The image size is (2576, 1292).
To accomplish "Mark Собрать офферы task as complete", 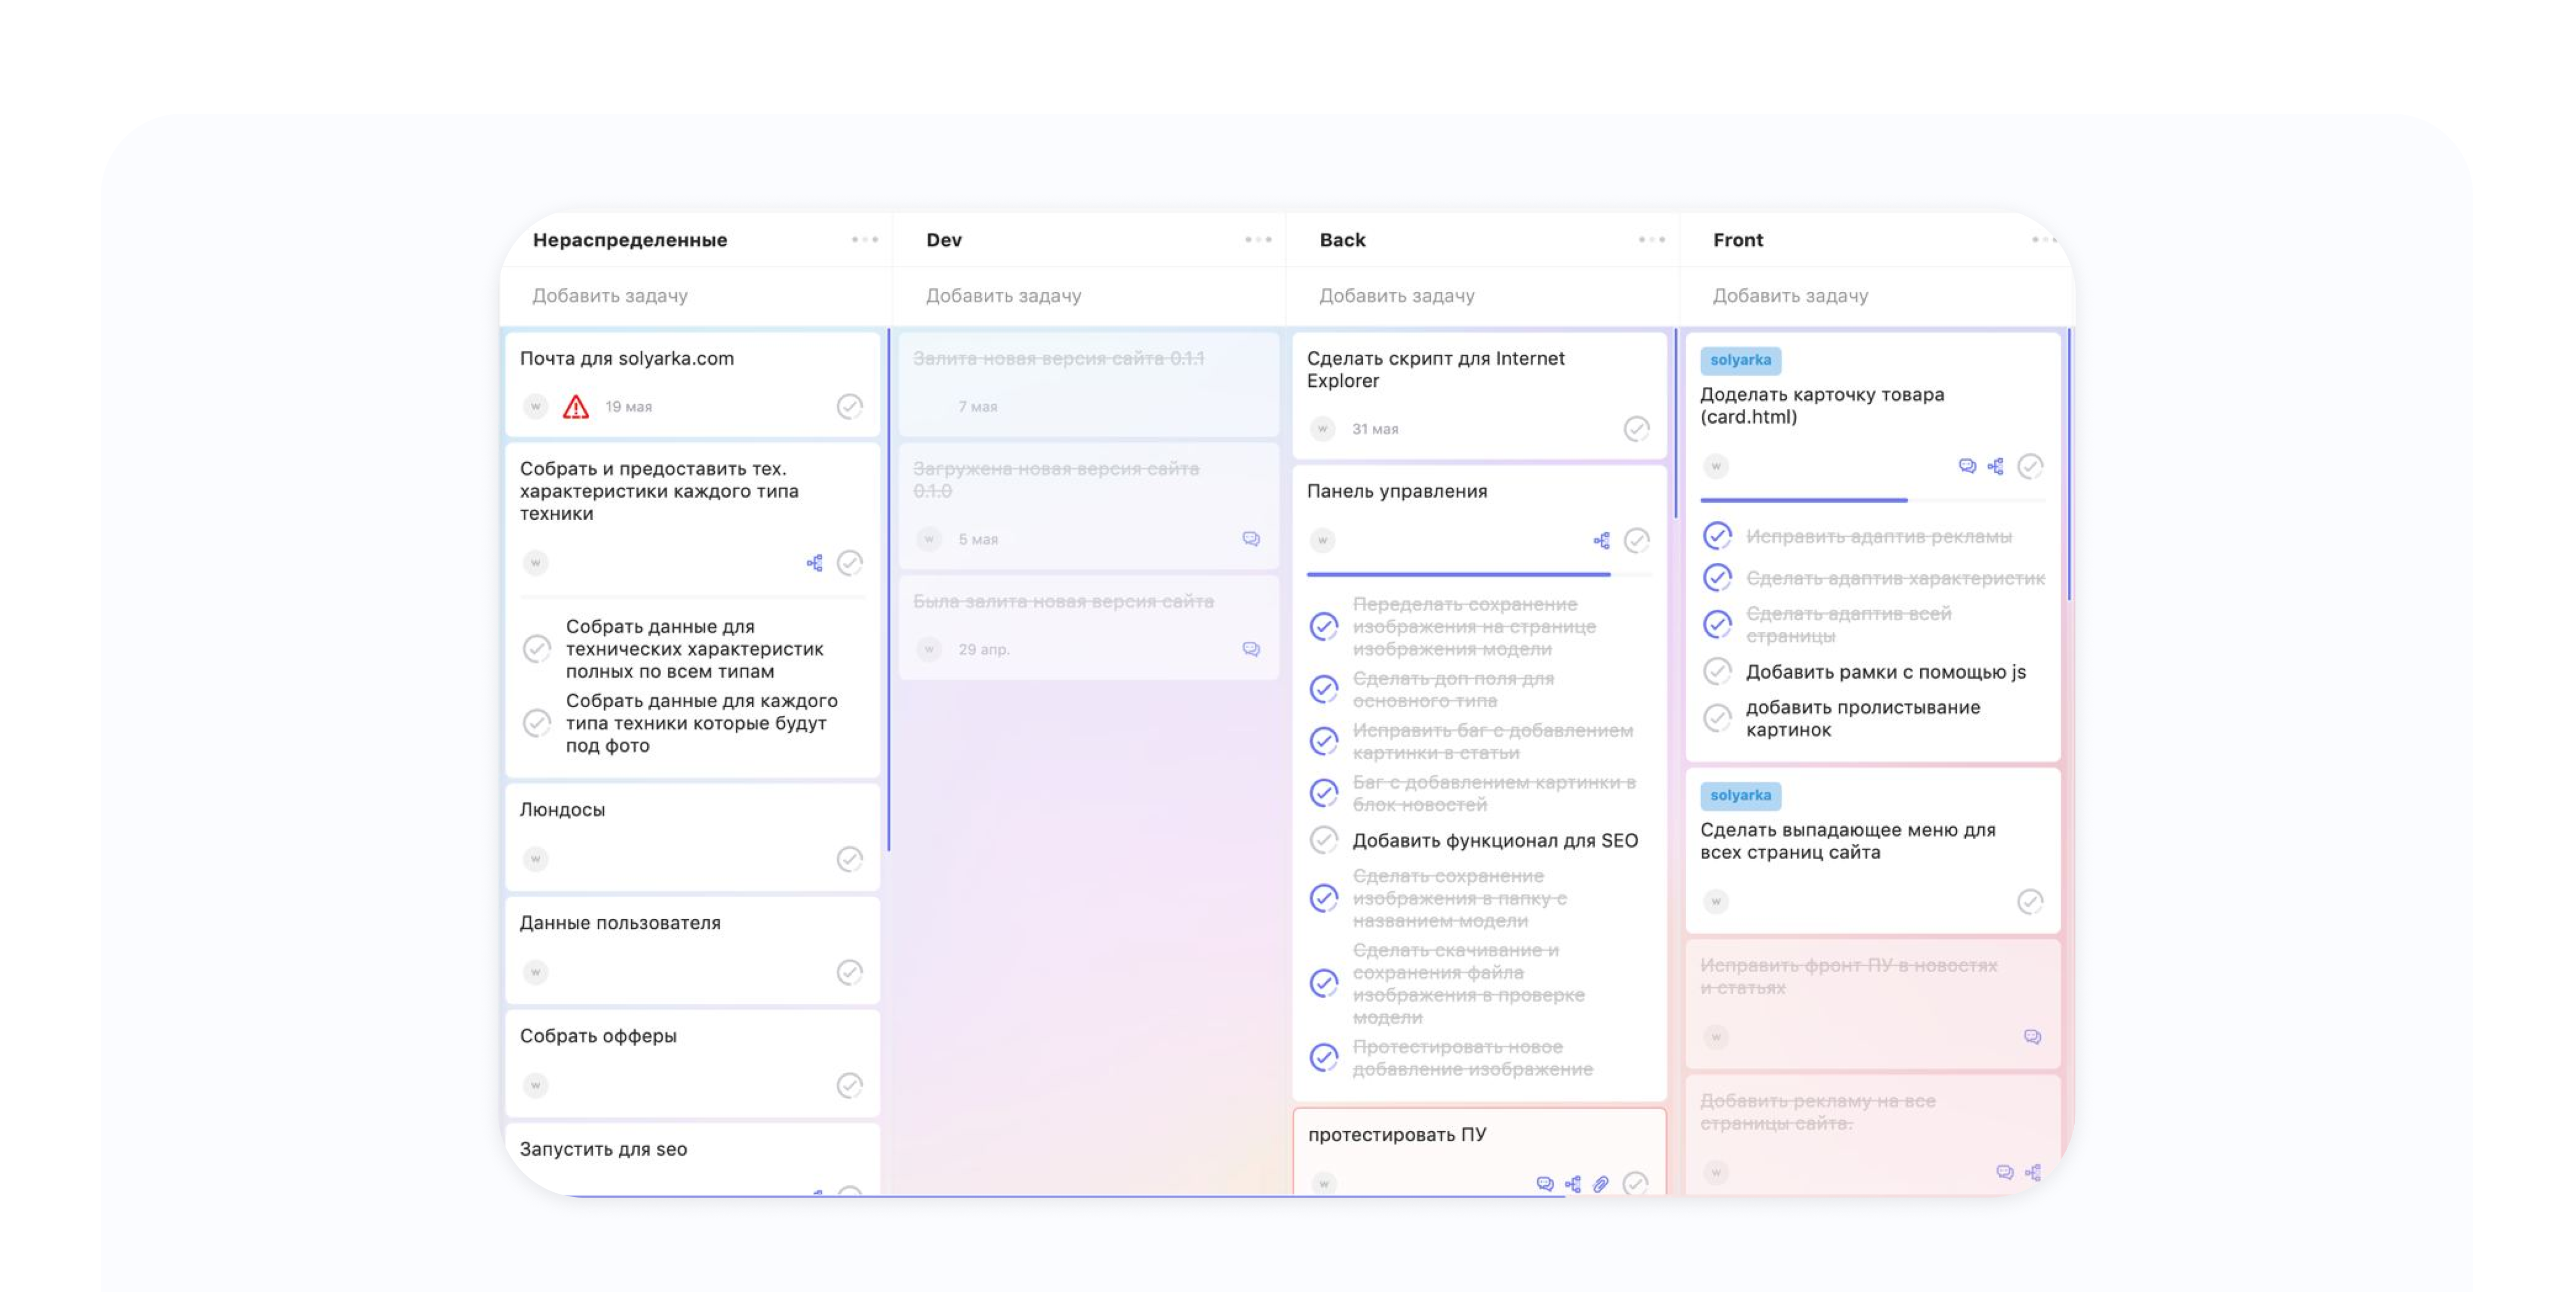I will click(849, 1085).
